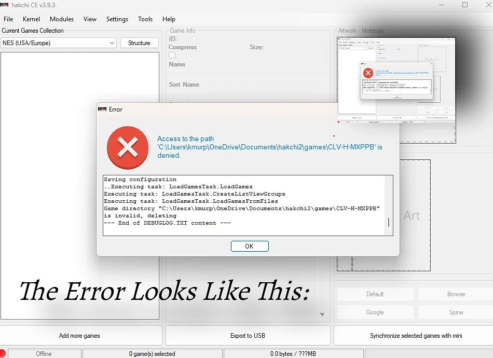Click the Error dialog title icon
This screenshot has width=493, height=358.
(102, 109)
